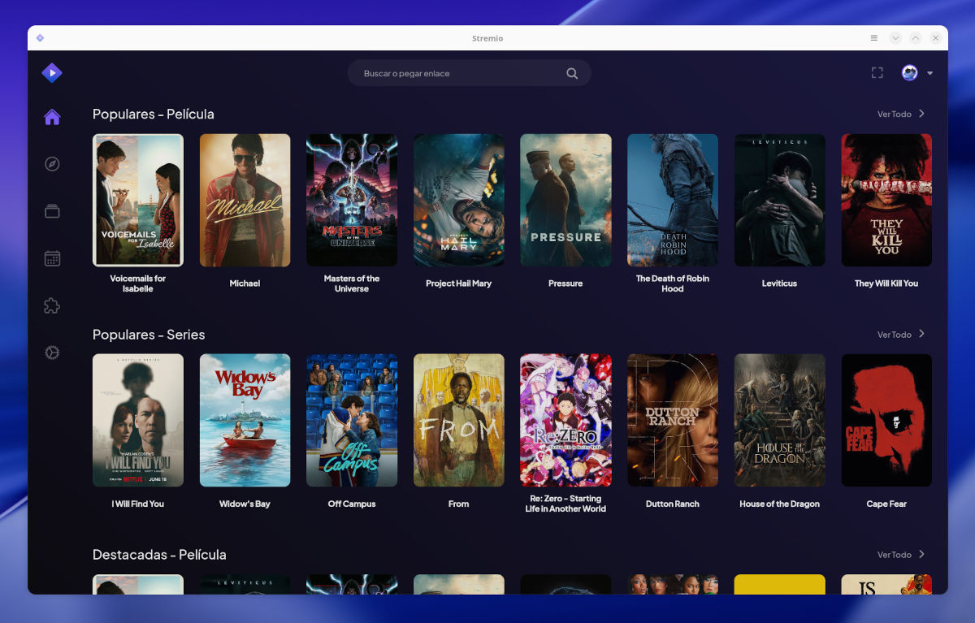Click the user profile avatar
975x623 pixels.
coord(909,73)
